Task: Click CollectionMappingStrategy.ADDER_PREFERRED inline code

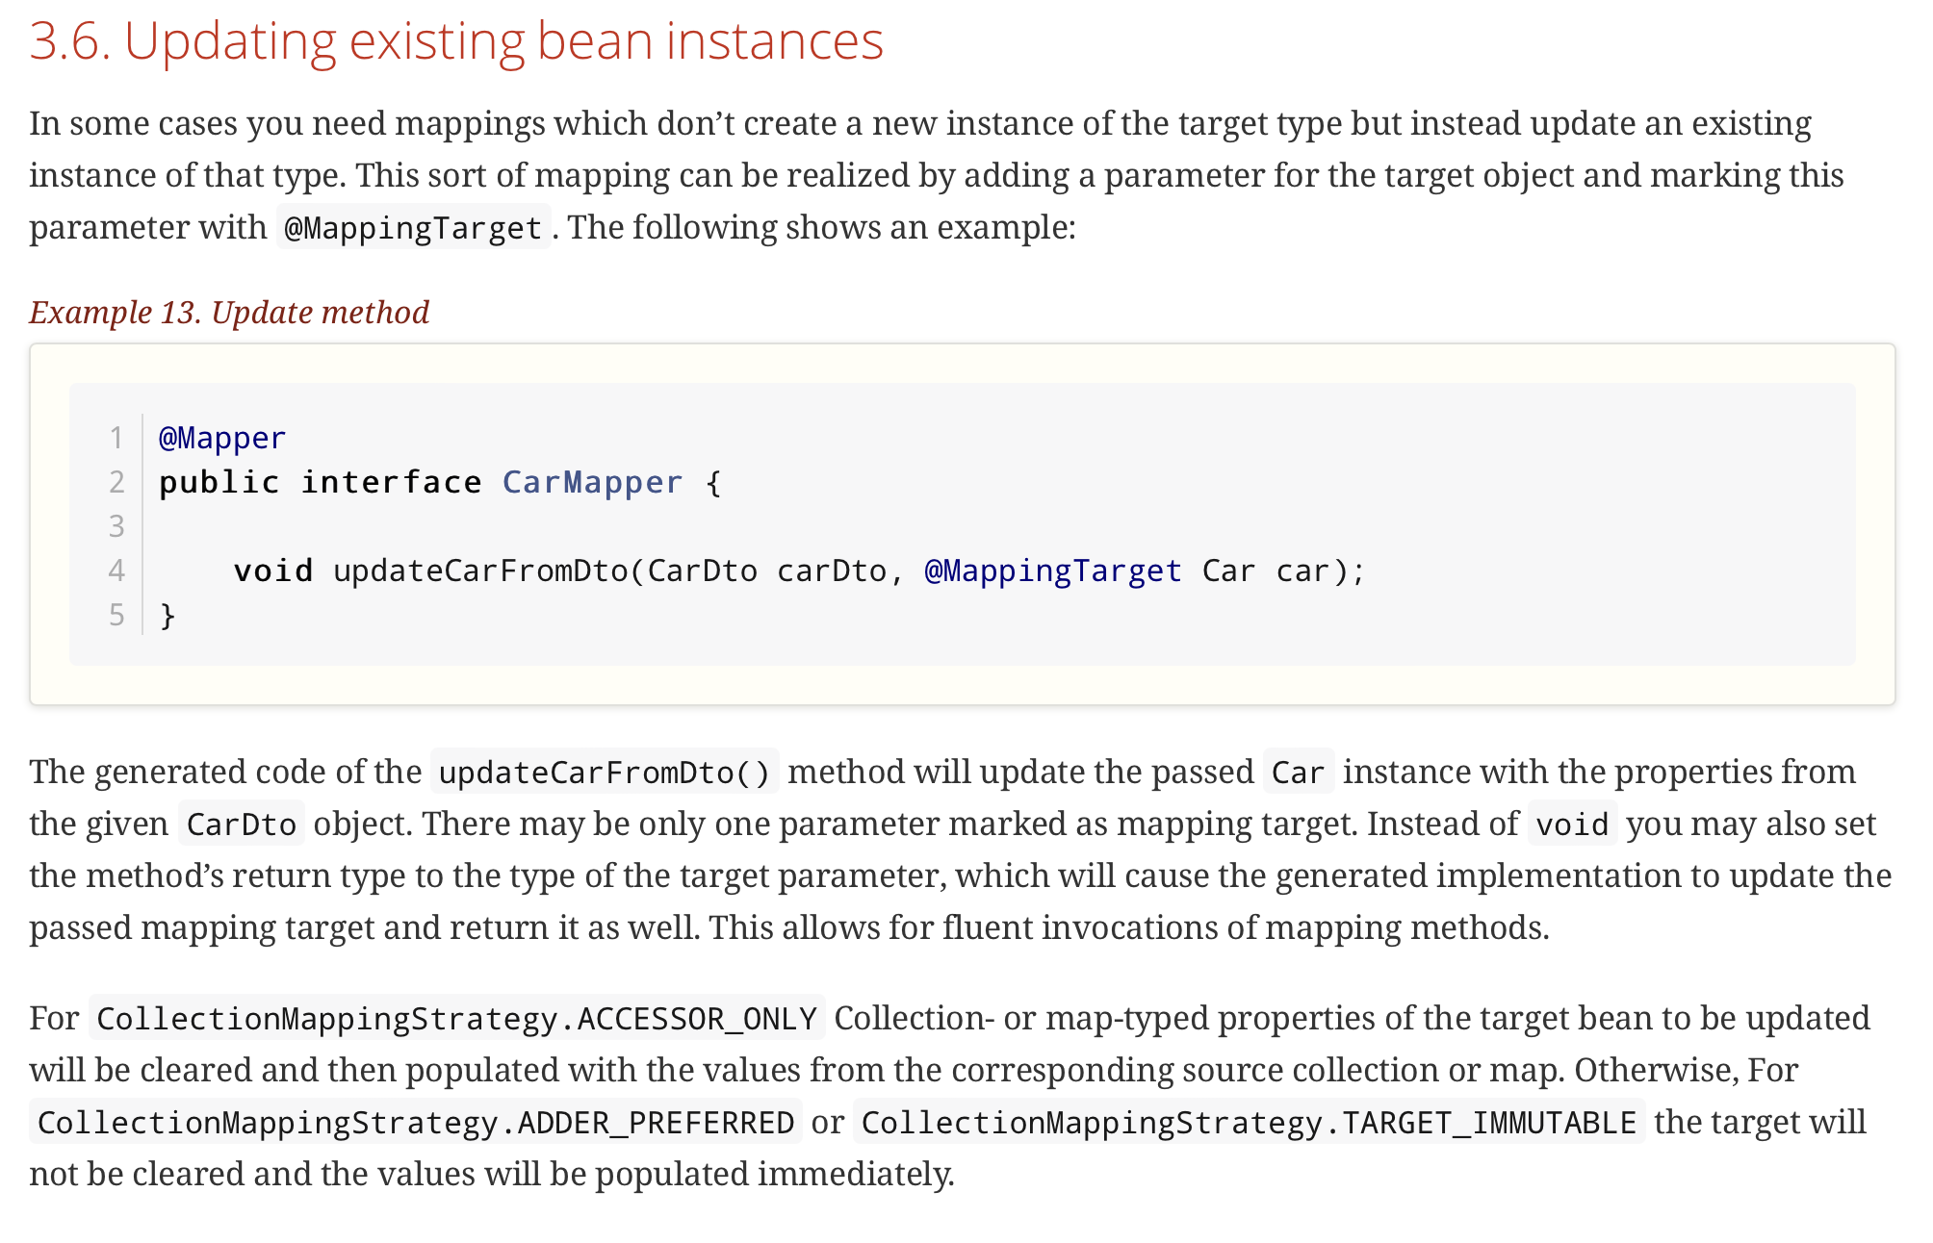Action: (x=415, y=1123)
